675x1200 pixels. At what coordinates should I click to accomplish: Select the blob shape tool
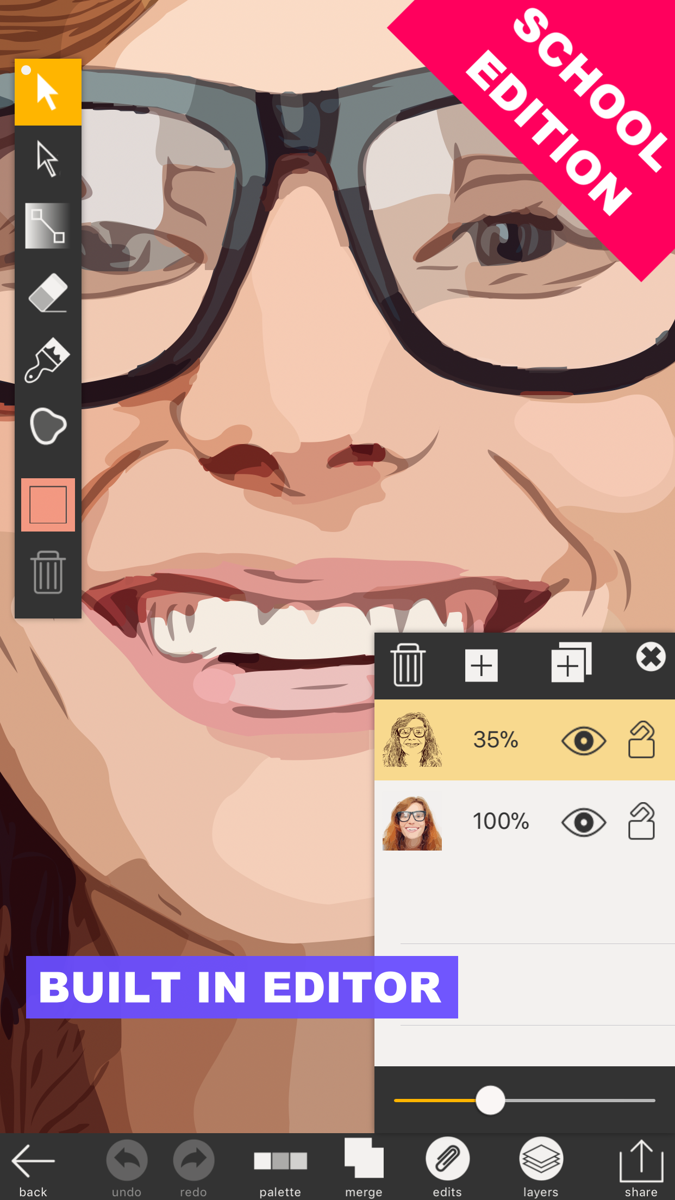click(48, 426)
